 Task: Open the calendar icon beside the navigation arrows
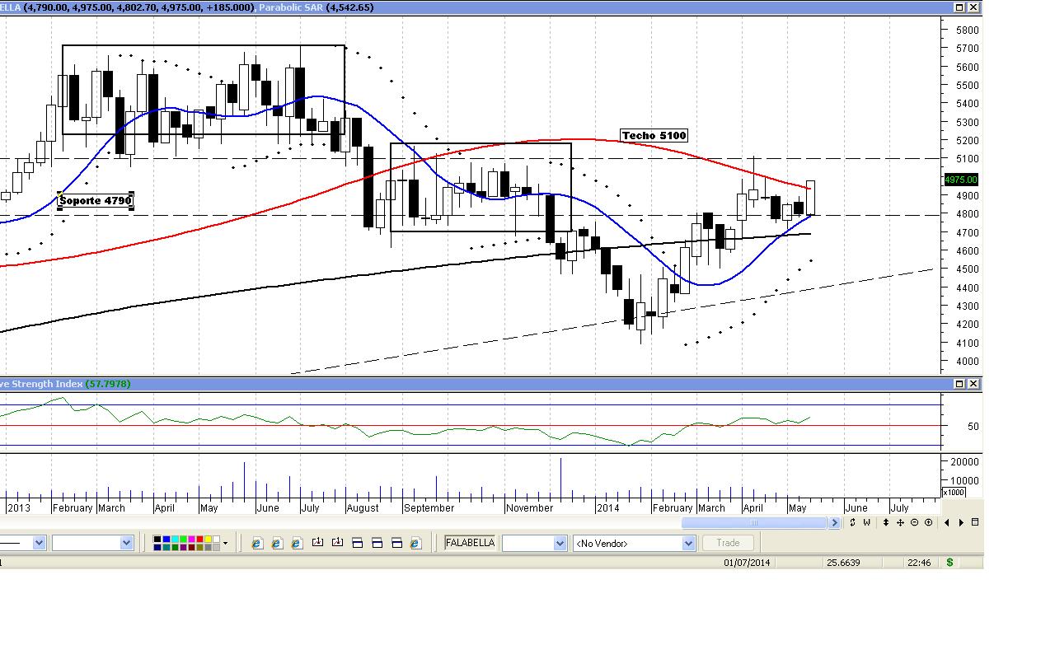(x=975, y=522)
